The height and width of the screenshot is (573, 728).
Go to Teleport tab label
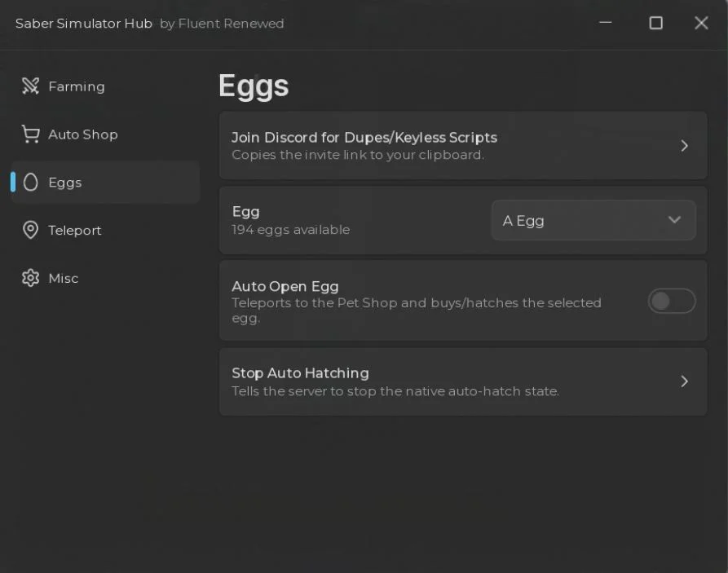coord(75,231)
